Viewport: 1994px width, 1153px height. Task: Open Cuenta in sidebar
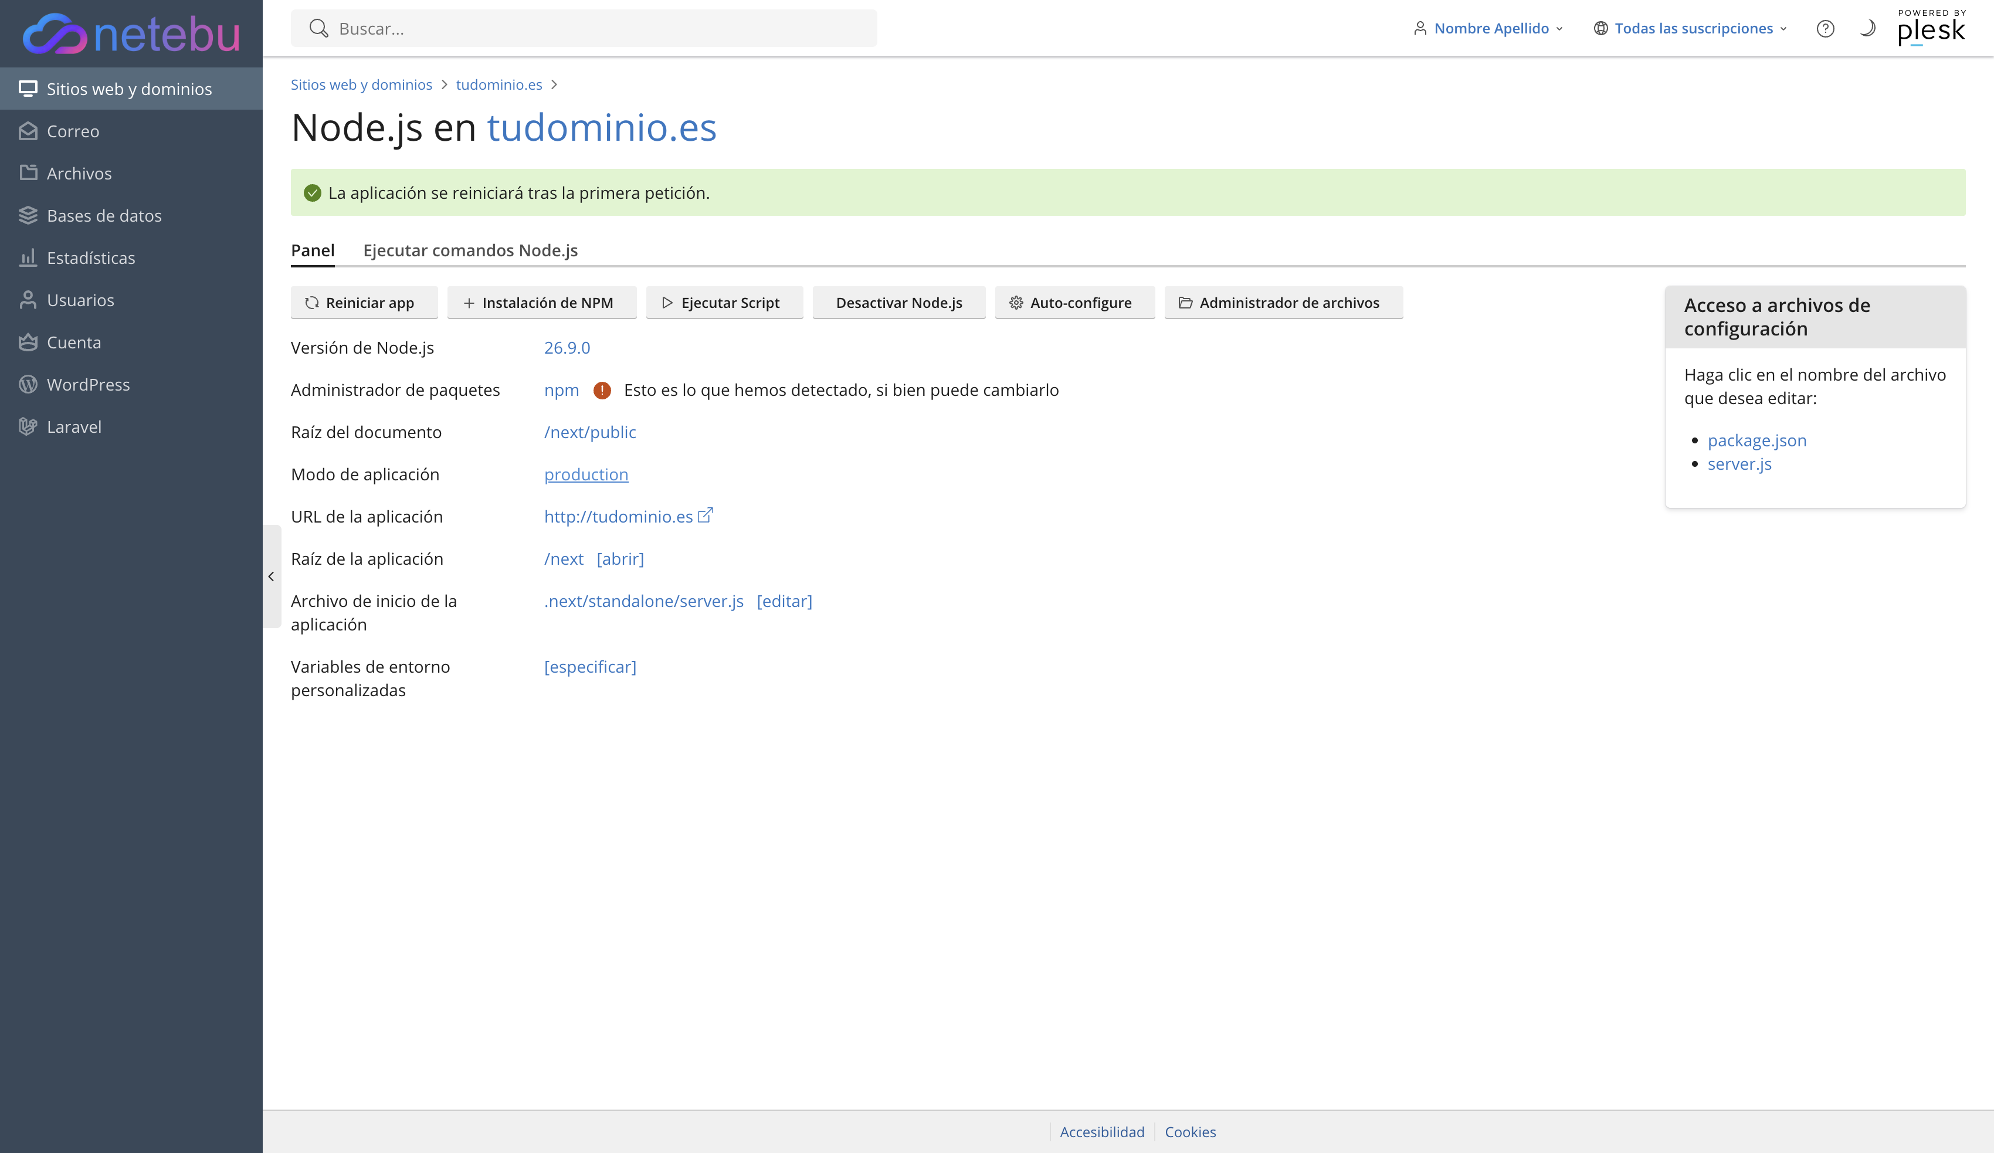[x=131, y=342]
